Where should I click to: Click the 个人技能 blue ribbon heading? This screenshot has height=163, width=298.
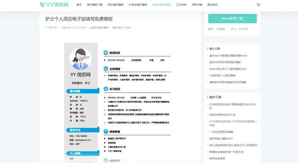(82, 153)
